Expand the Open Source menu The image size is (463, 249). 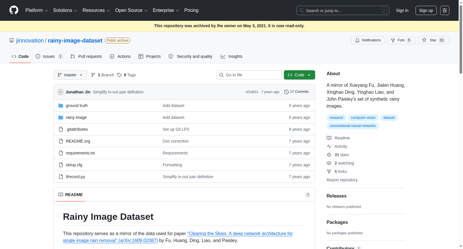(x=131, y=10)
